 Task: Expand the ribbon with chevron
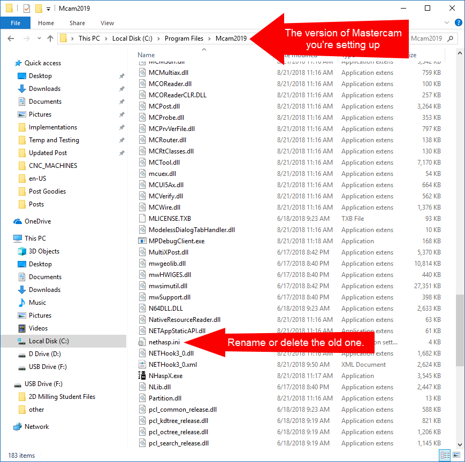(x=447, y=22)
